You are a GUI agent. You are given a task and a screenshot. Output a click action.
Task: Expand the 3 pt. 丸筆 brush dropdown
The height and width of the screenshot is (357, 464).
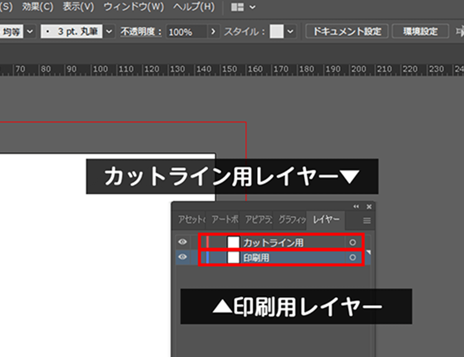pos(109,31)
